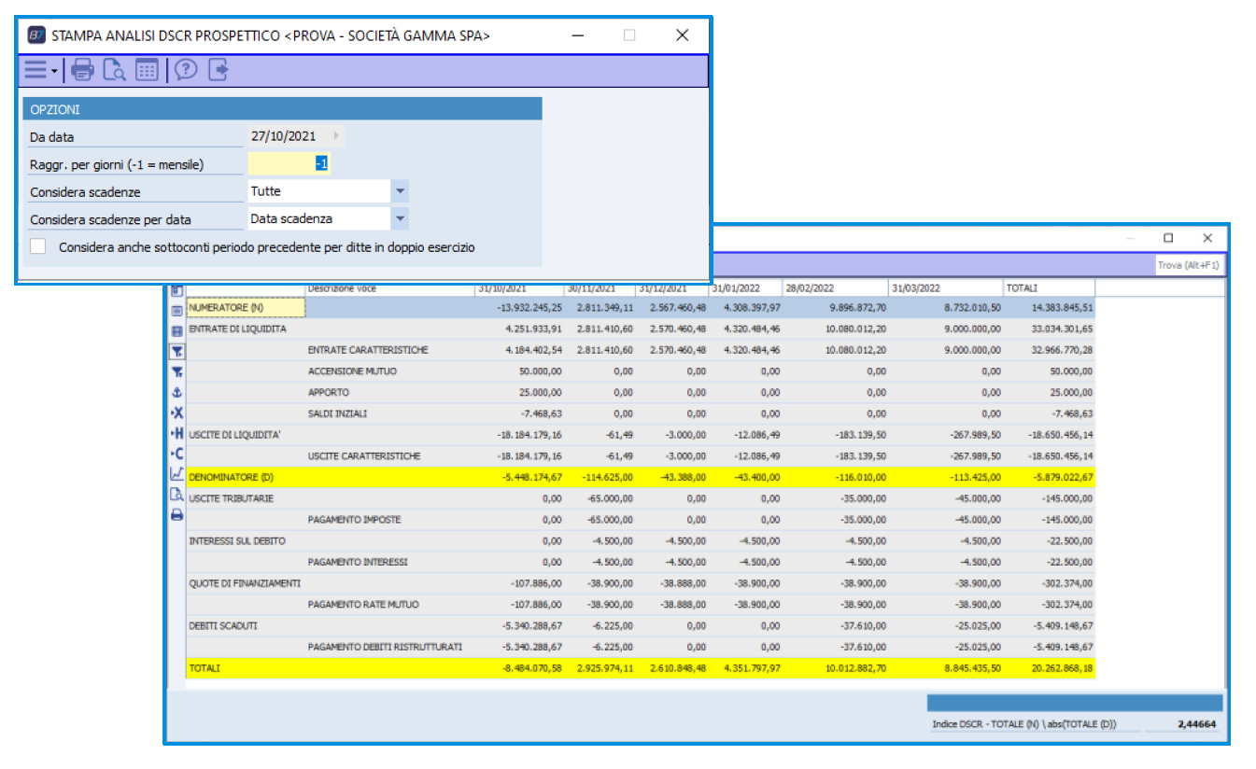Select the USCITE CARATTERISTICHE row label
The height and width of the screenshot is (769, 1256).
tap(364, 456)
